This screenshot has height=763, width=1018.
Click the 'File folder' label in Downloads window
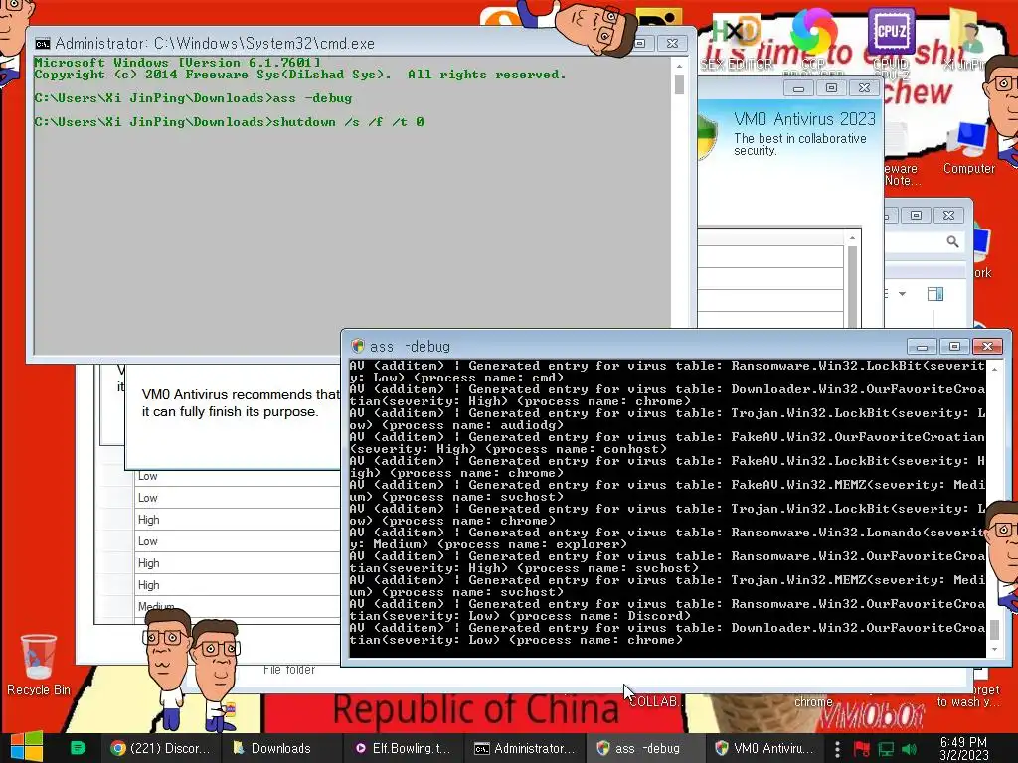click(x=289, y=670)
